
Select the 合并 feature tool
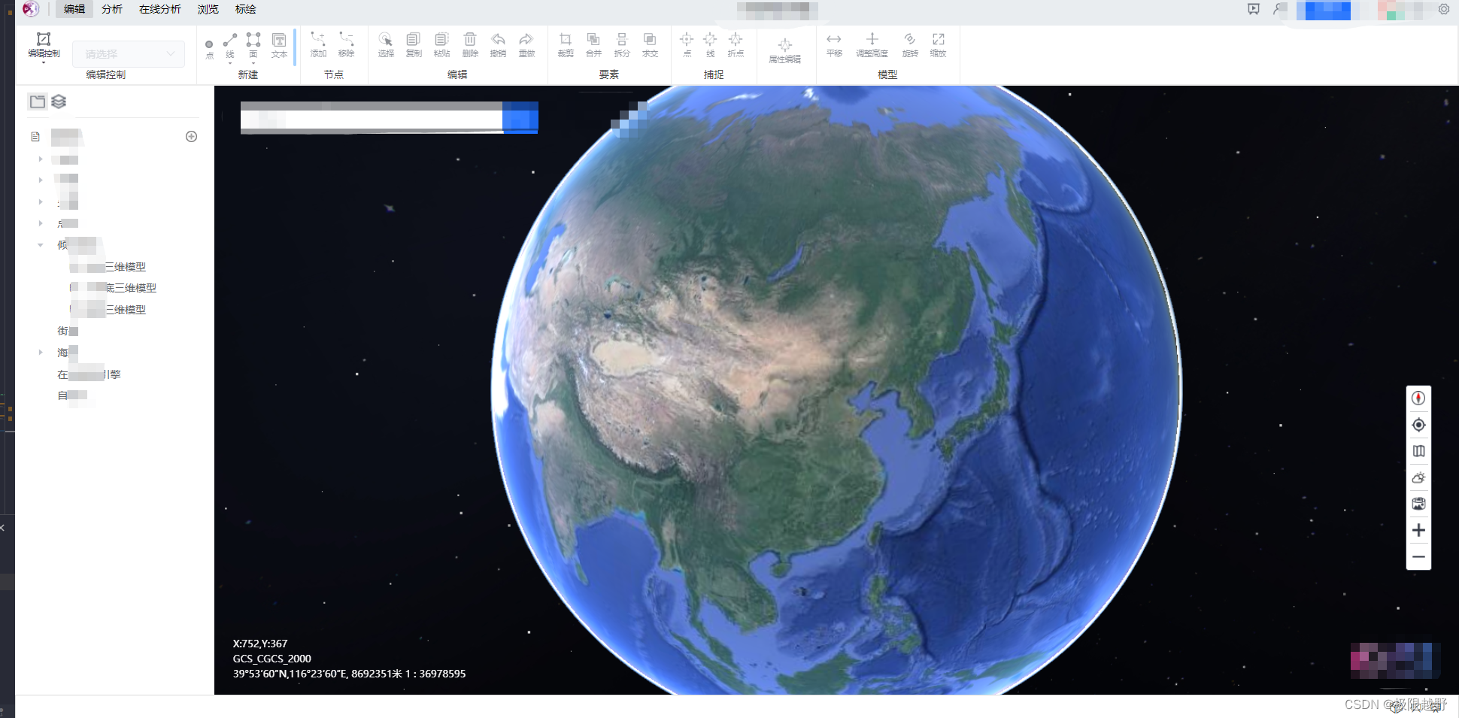coord(593,44)
